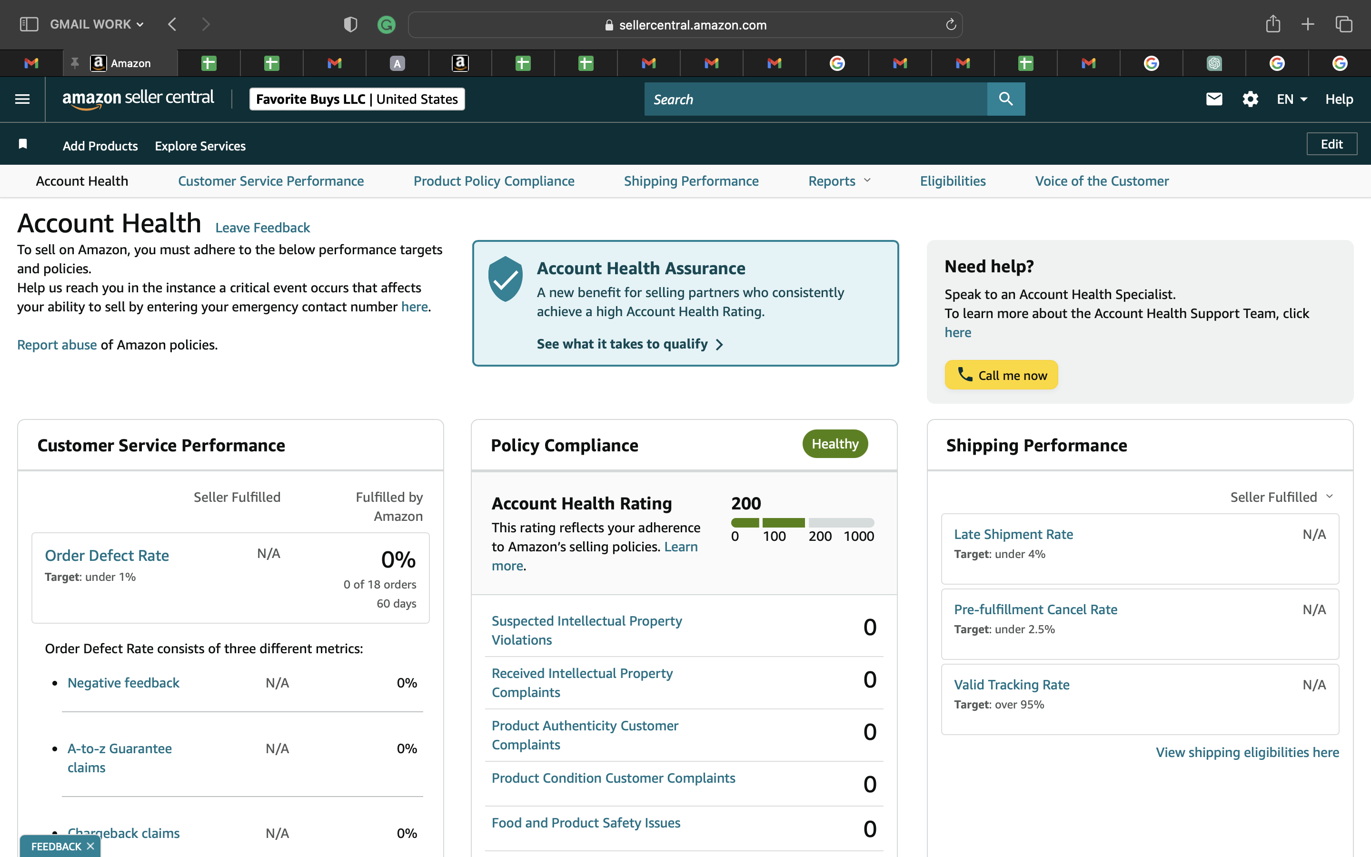Open a new Safari tab

[1308, 24]
